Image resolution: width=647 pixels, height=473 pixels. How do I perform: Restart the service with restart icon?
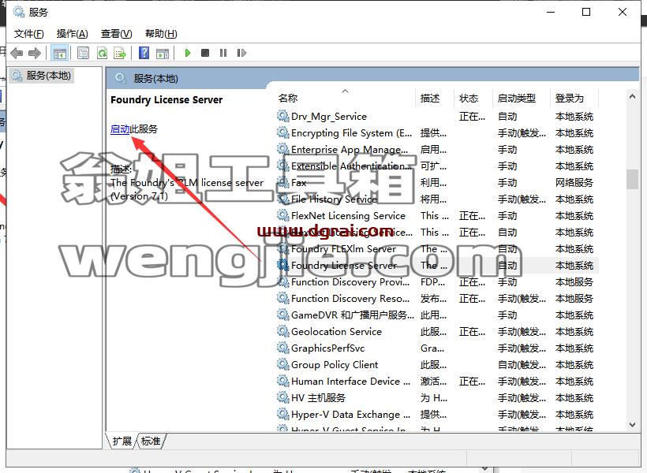241,53
